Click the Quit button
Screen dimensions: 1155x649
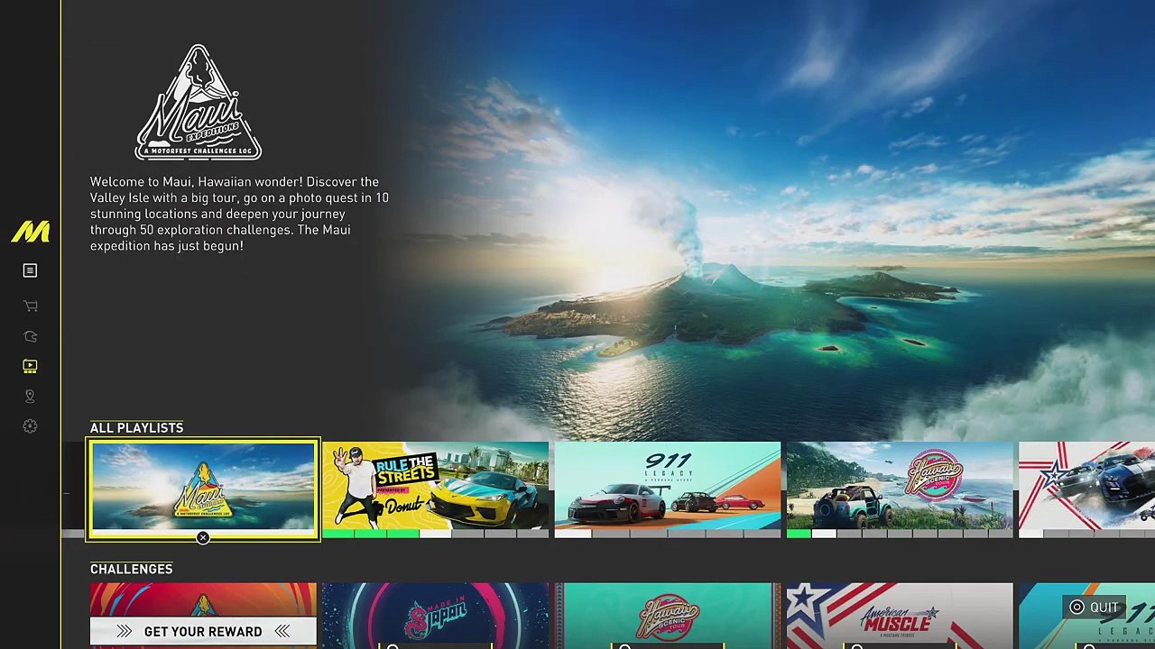[1095, 608]
